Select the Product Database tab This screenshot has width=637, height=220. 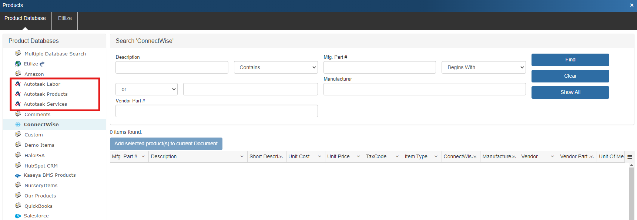coord(25,18)
